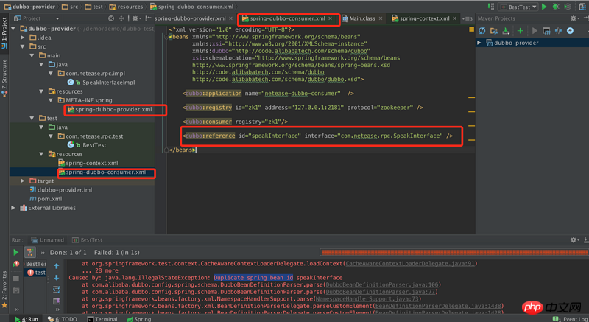Expand External Libraries node
The height and width of the screenshot is (322, 589).
click(13, 208)
